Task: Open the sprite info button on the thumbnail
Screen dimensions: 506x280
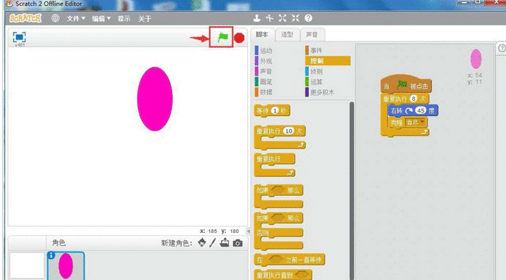Action: (x=51, y=255)
